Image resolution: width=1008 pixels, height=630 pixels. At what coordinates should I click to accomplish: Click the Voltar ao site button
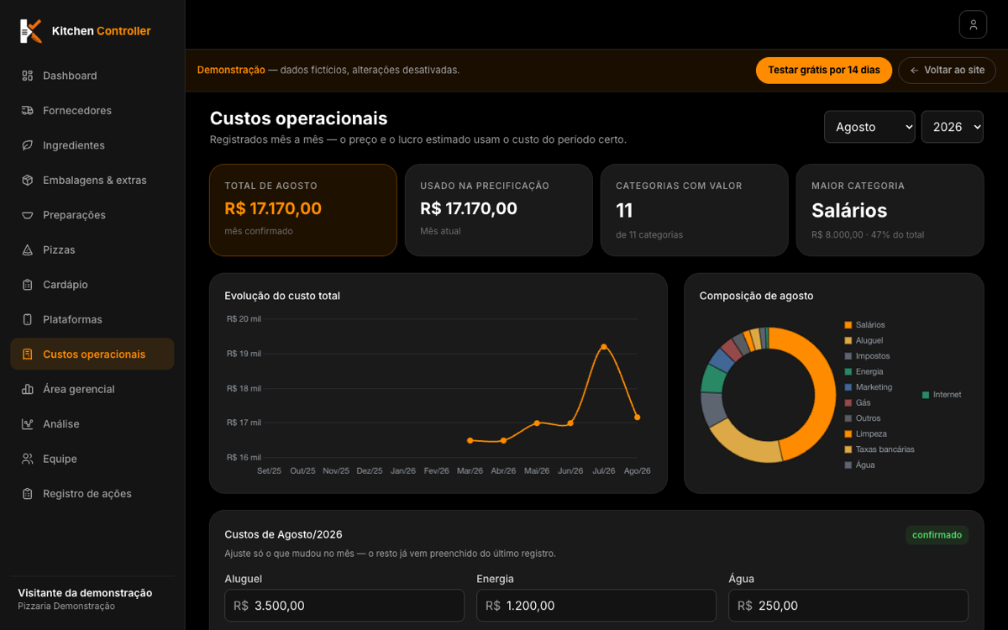pos(947,70)
